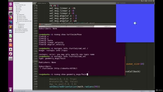Open LibreOffice Calc from the launcher
The height and width of the screenshot is (92, 163).
coord(10,36)
